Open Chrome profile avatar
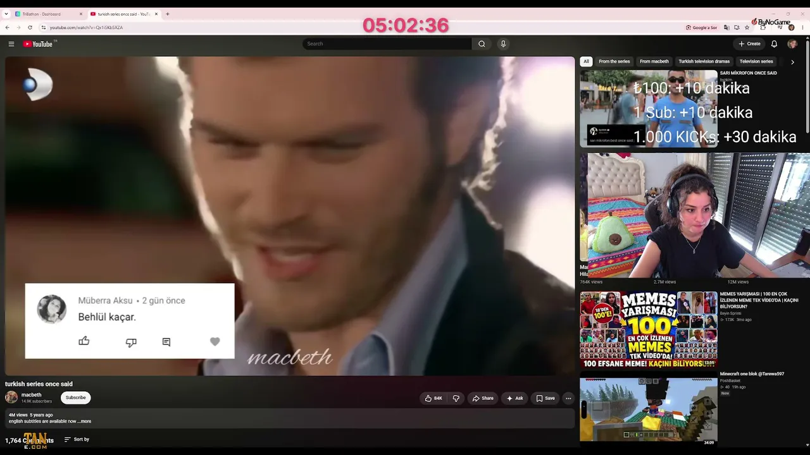810x455 pixels. (791, 27)
